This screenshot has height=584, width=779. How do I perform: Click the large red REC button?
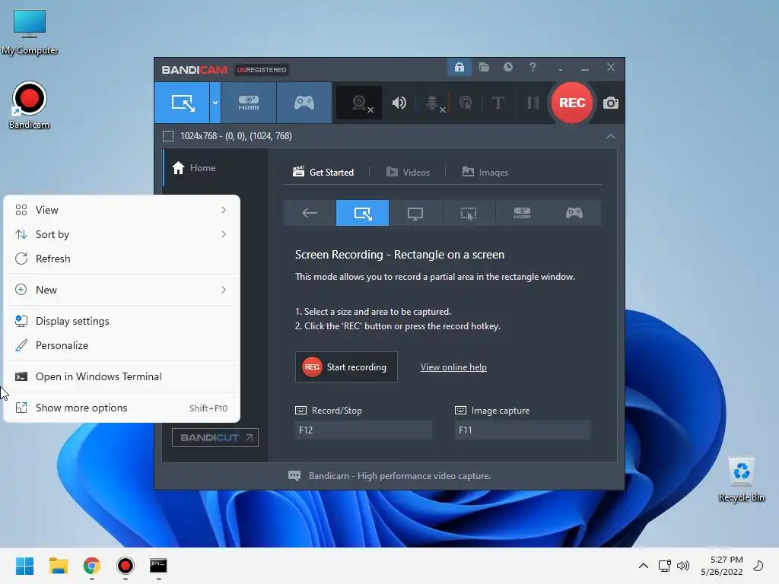[x=572, y=103]
